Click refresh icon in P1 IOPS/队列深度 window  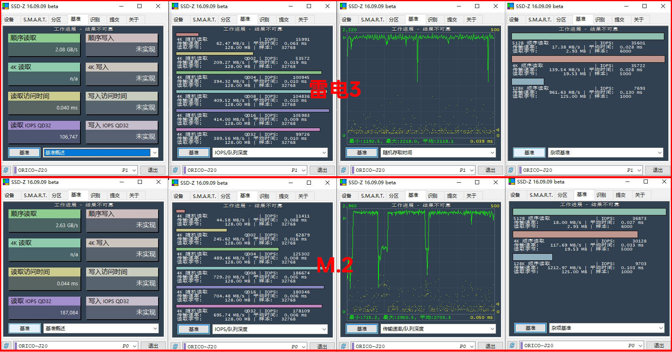click(175, 170)
